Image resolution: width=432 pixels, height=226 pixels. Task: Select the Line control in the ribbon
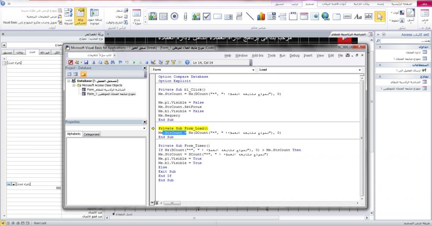pos(250,16)
